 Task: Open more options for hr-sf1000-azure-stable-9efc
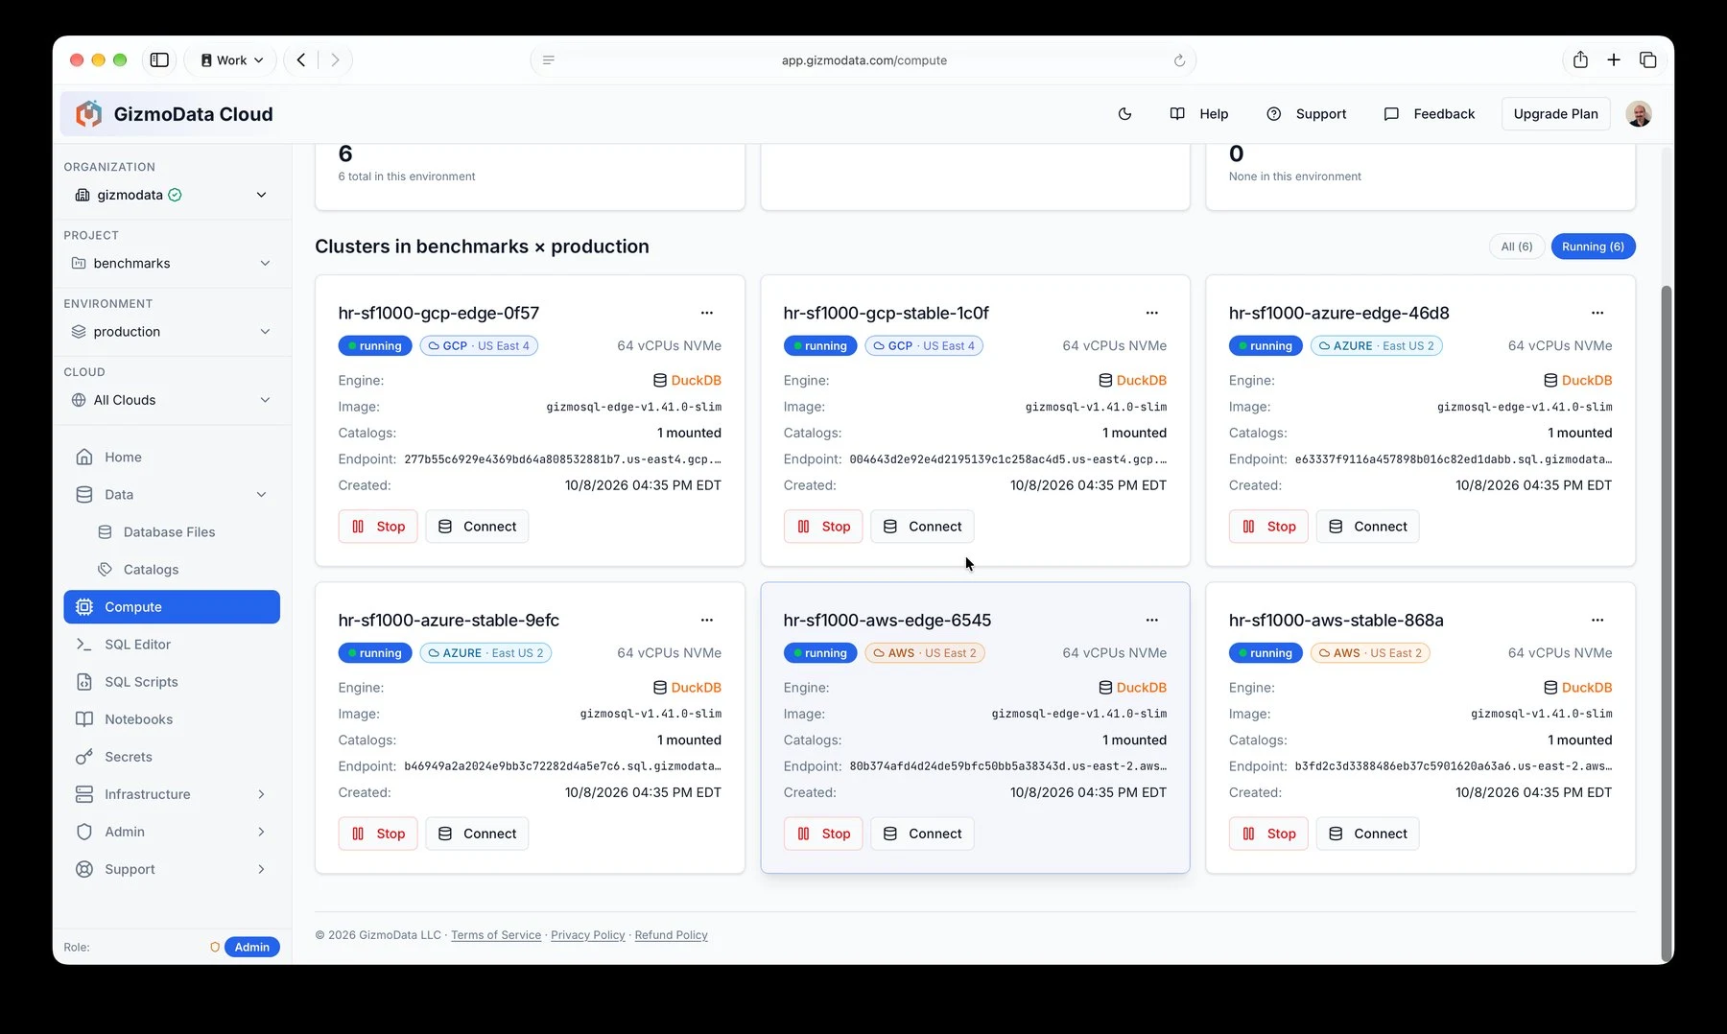pyautogui.click(x=707, y=620)
